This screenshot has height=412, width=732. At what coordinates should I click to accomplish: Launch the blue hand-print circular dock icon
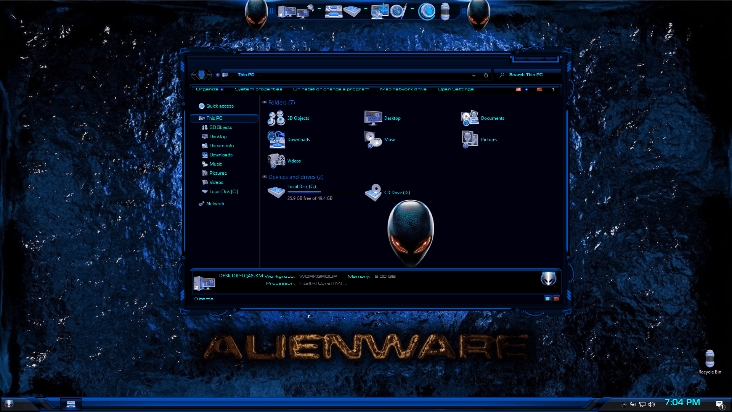click(427, 11)
